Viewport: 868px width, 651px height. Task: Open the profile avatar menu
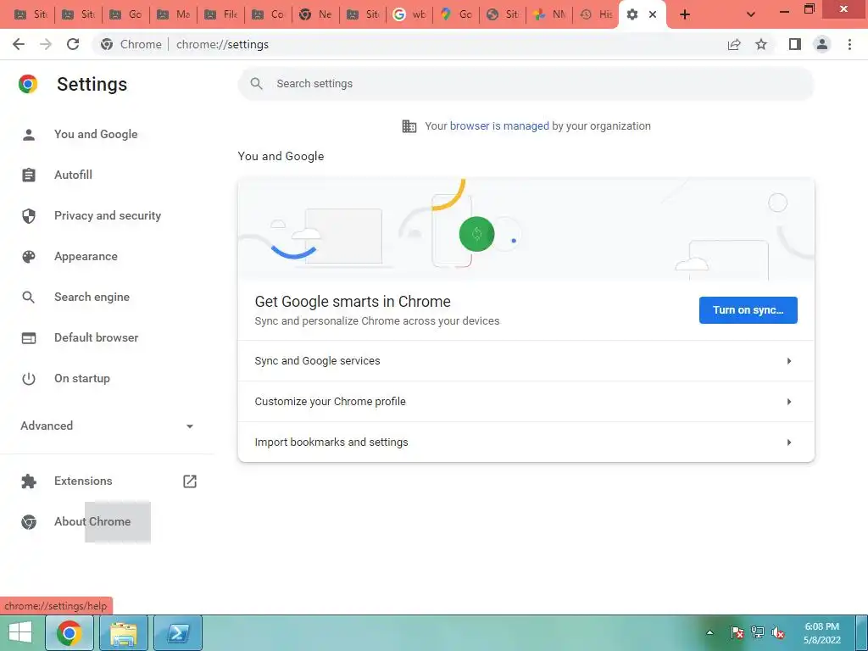(x=822, y=44)
